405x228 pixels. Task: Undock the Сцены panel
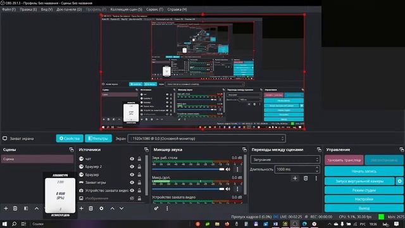72,149
